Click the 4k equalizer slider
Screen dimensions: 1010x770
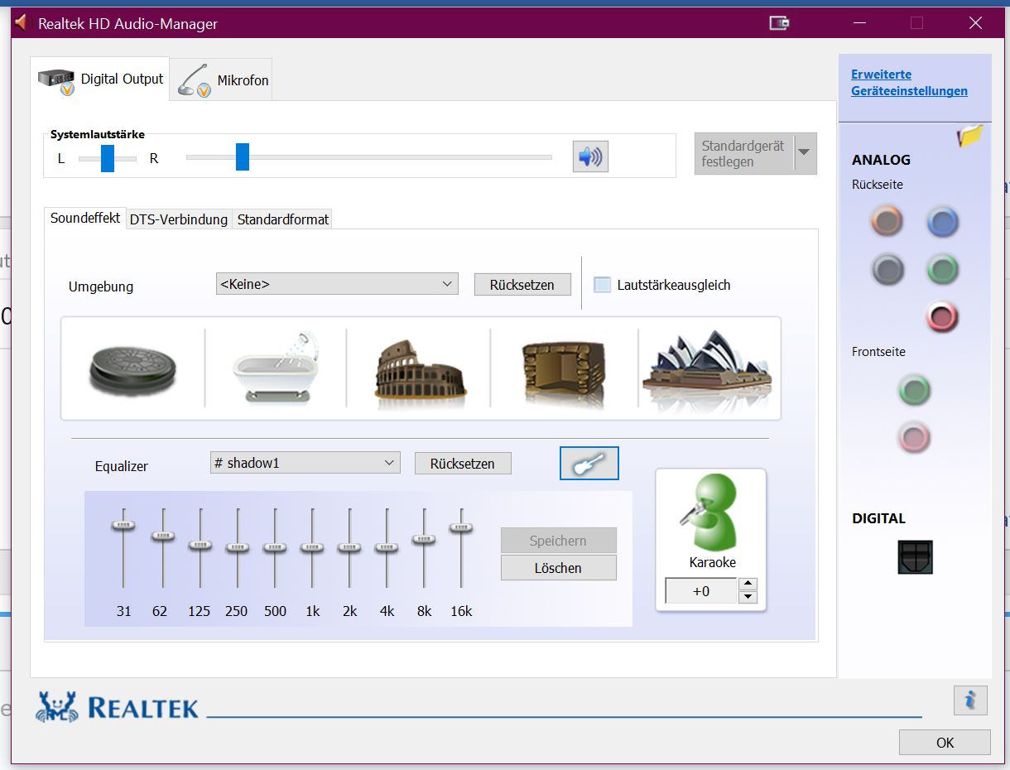[387, 548]
